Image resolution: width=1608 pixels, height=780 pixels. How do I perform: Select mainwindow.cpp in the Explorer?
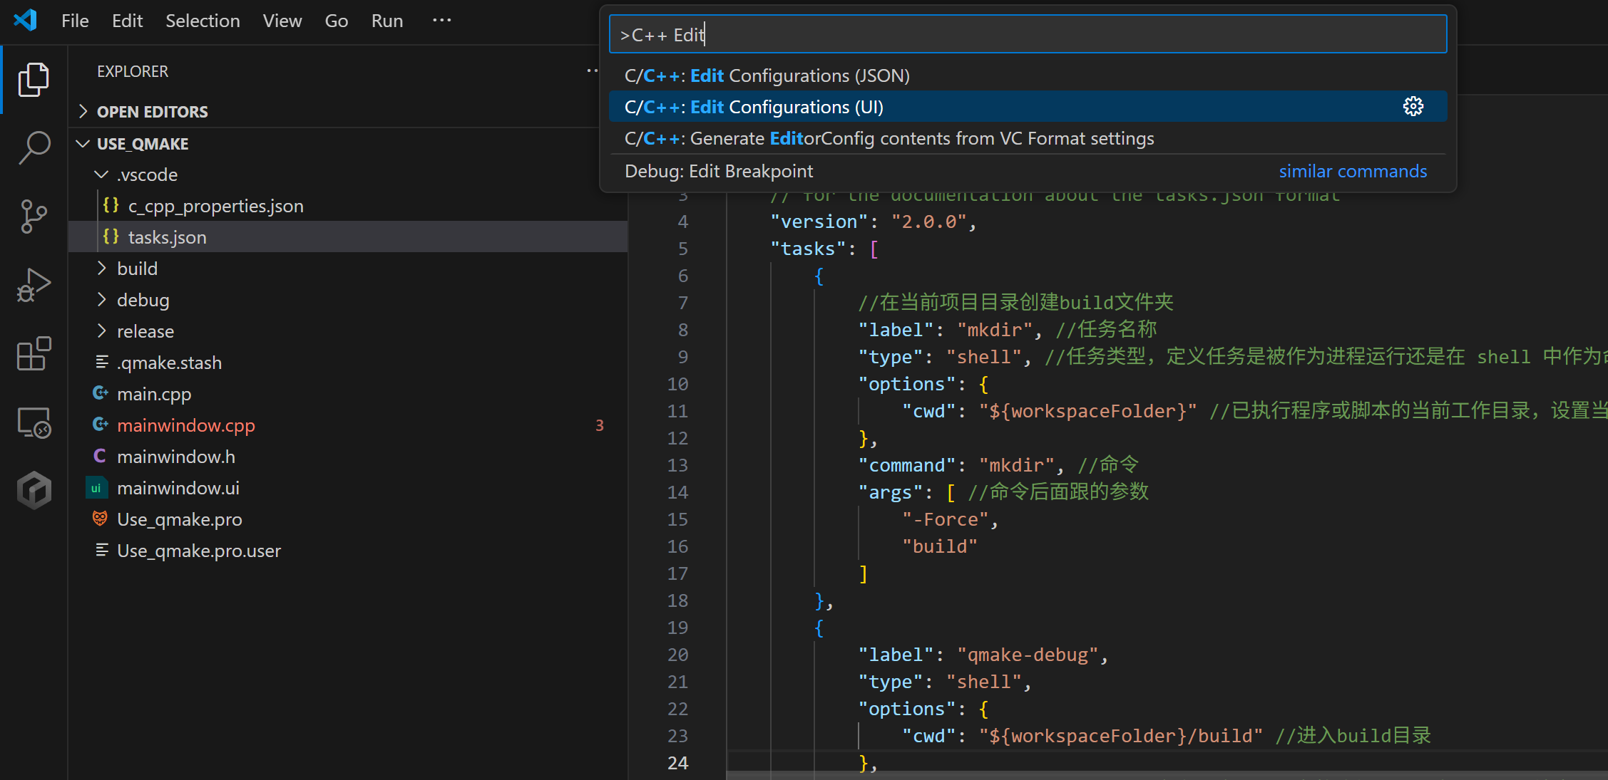click(x=185, y=425)
